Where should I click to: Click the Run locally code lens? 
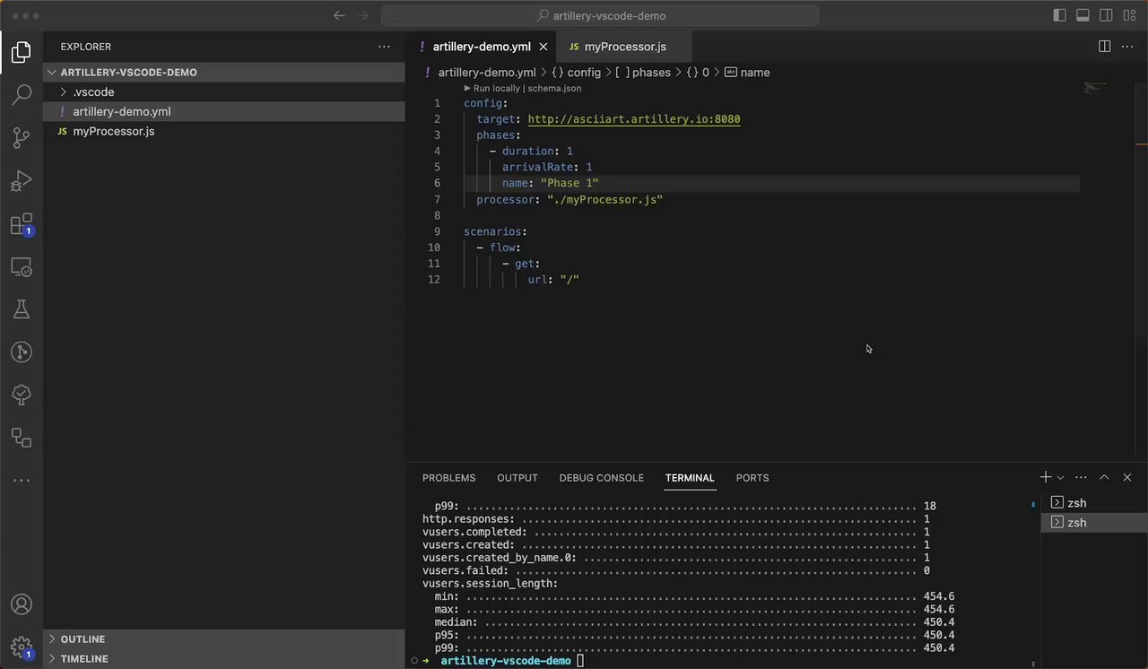[x=496, y=89]
